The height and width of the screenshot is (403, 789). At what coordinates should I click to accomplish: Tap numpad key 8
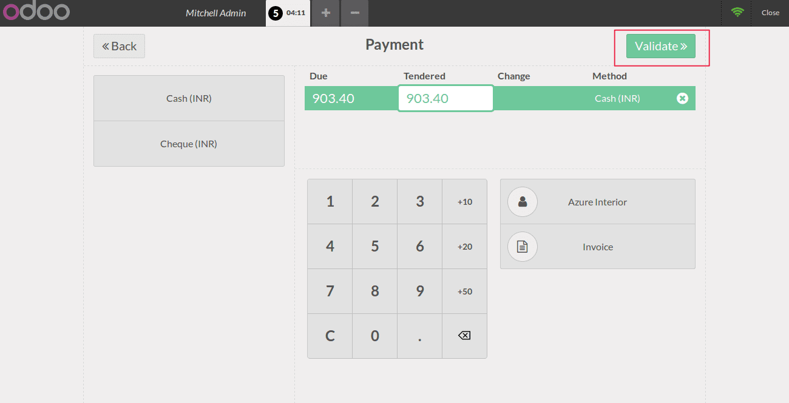(375, 291)
